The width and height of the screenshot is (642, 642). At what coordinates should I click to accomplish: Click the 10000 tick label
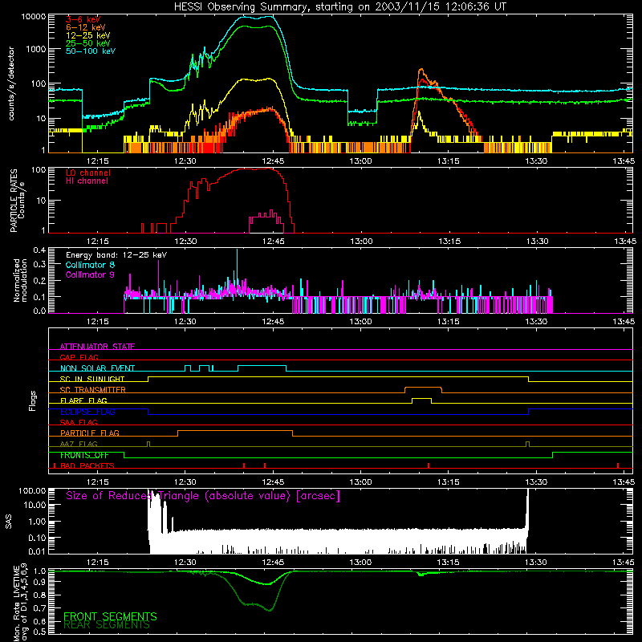(34, 17)
